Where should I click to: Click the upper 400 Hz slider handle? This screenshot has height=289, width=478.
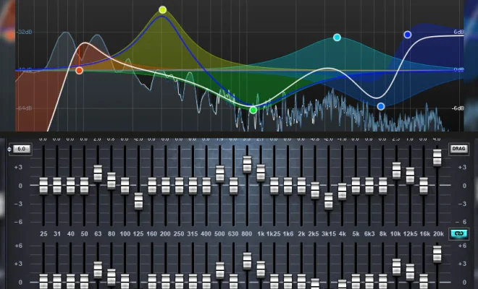click(206, 186)
